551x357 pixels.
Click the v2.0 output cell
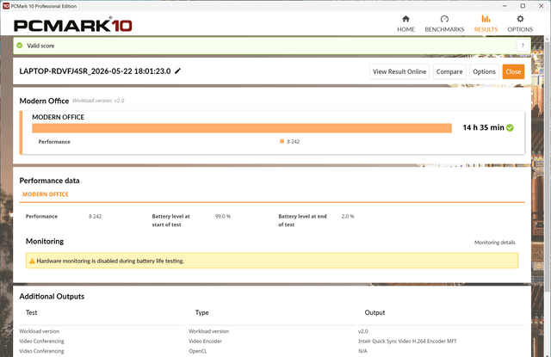point(363,331)
